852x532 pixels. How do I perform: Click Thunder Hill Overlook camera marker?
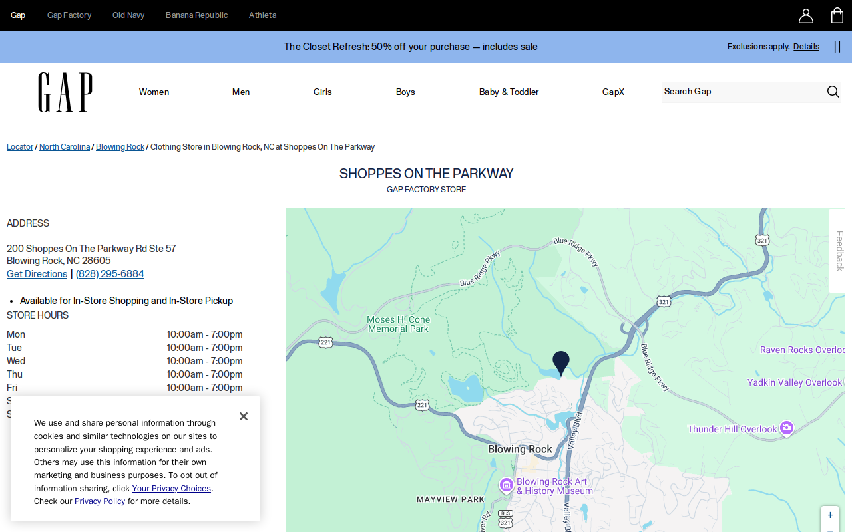[787, 428]
